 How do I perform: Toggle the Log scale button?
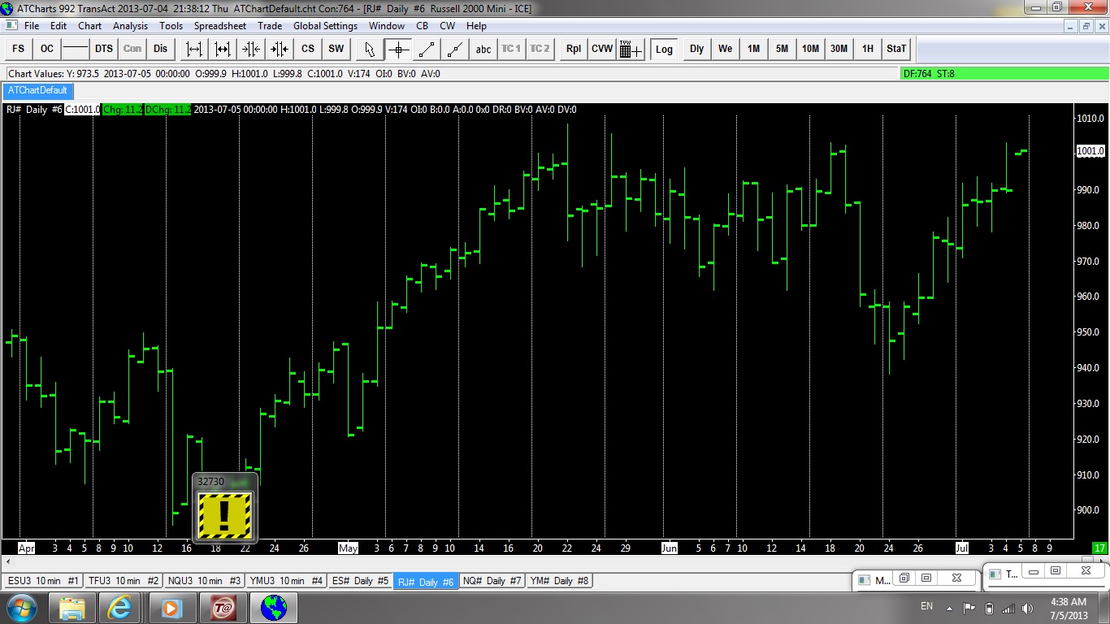(664, 49)
